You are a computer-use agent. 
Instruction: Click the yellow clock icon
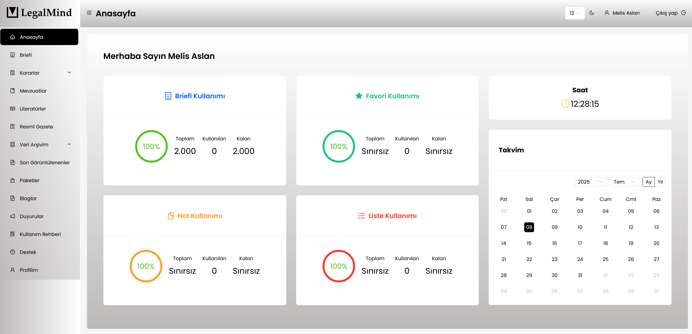(565, 104)
